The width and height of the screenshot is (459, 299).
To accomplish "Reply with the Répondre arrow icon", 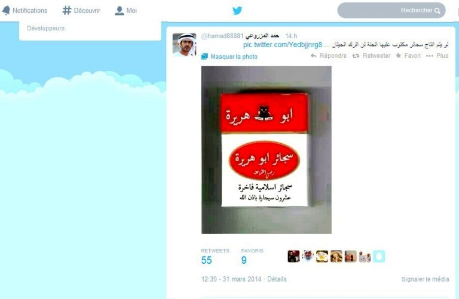I will pos(314,56).
